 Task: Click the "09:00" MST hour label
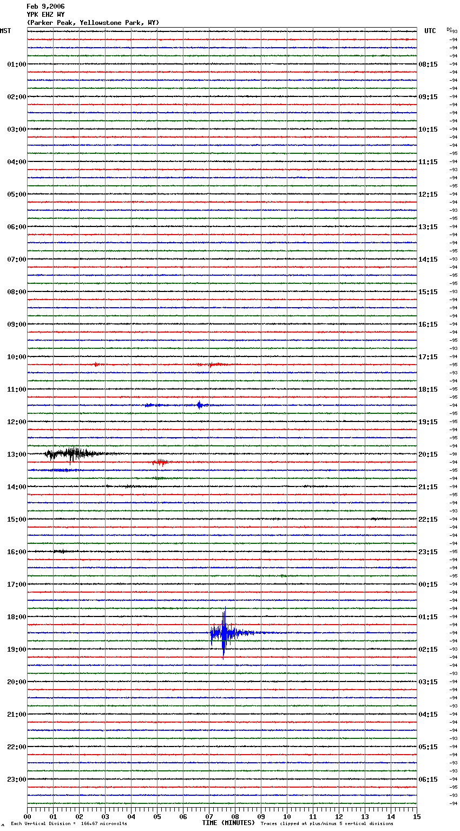click(x=17, y=324)
